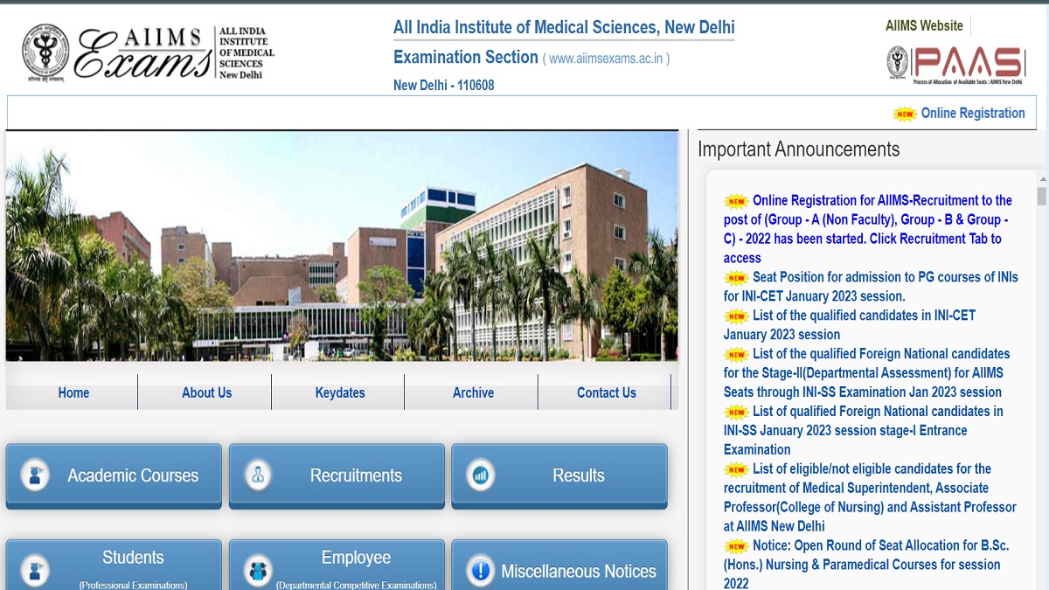Follow the Online Registration link

coord(973,113)
